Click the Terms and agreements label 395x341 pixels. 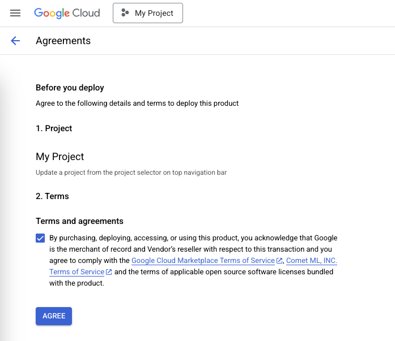point(79,221)
